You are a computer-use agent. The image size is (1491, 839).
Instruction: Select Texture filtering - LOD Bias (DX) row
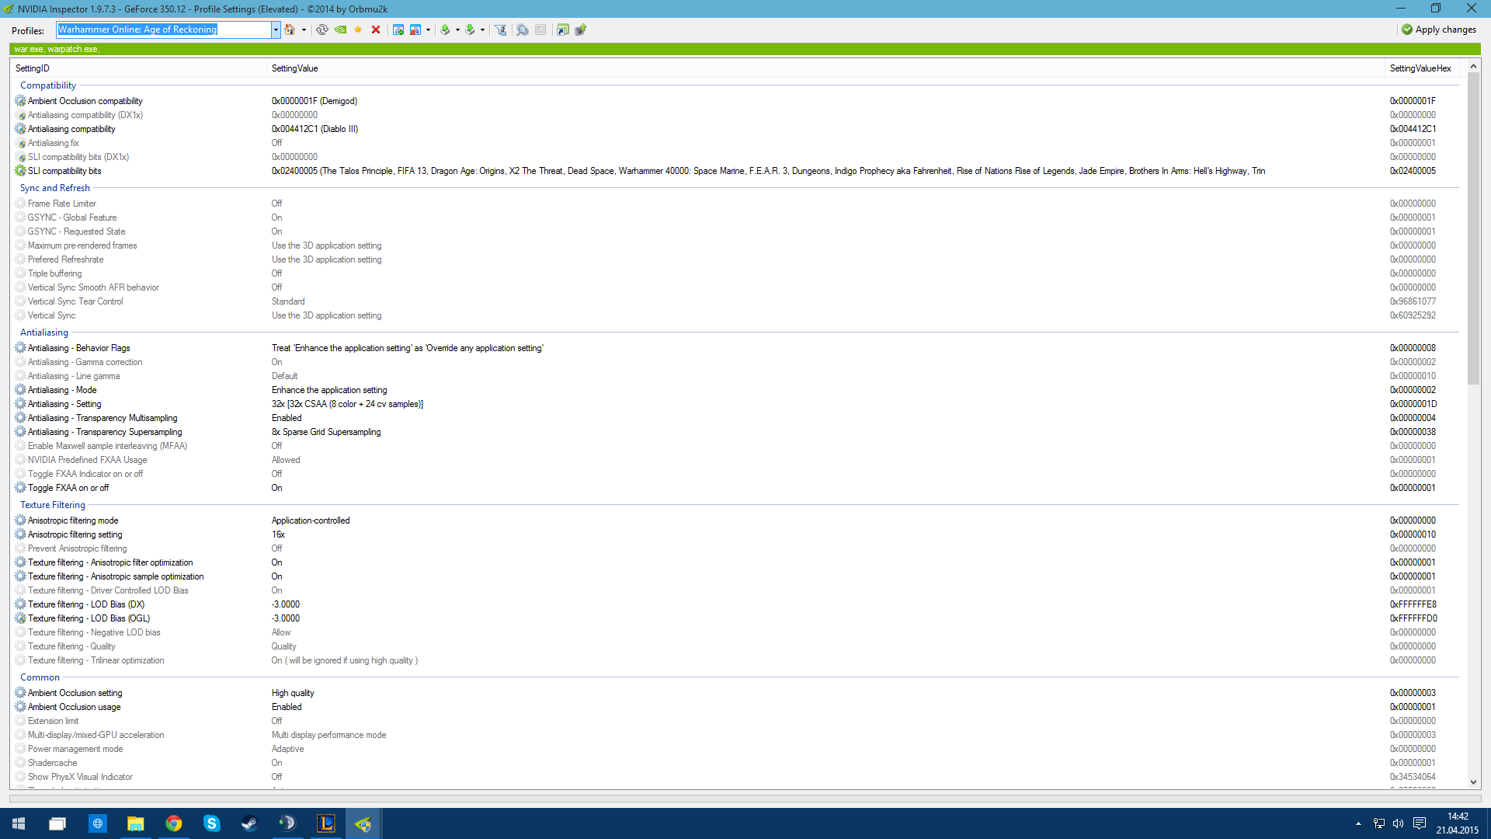[735, 604]
